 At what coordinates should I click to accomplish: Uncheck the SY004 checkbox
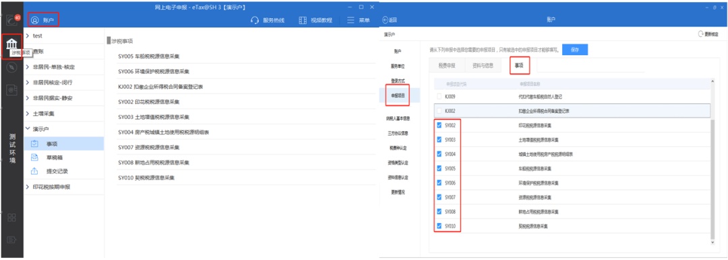[x=439, y=154]
